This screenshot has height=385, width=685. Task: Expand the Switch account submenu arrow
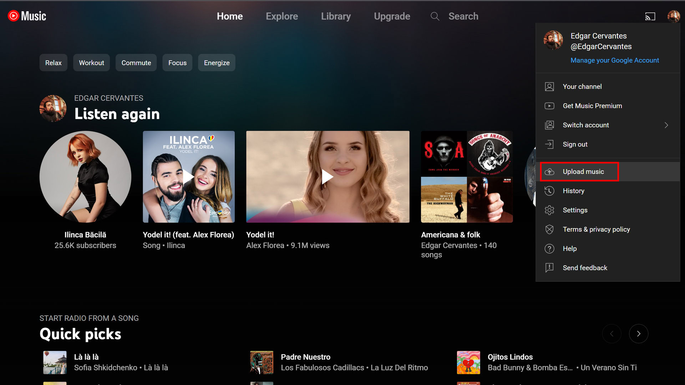pos(666,125)
